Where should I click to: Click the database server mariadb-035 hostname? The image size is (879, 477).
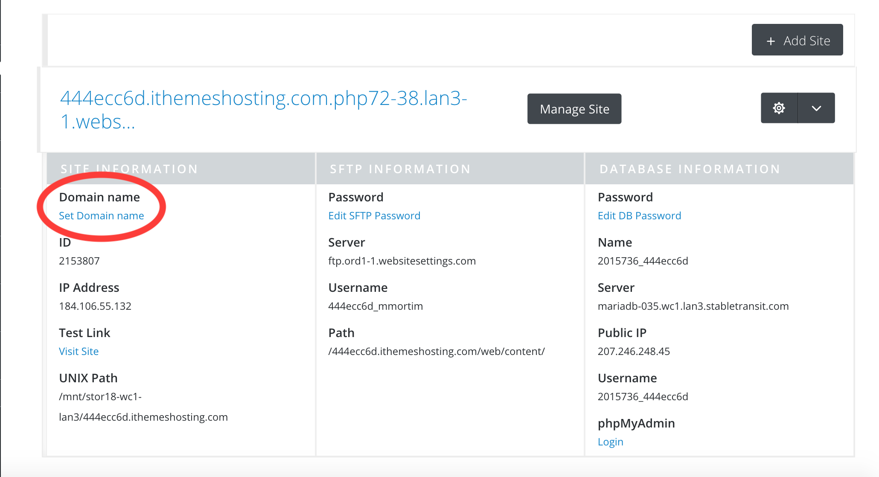pos(693,306)
